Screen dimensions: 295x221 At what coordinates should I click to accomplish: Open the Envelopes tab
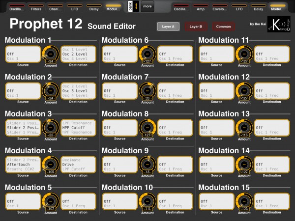click(220, 7)
